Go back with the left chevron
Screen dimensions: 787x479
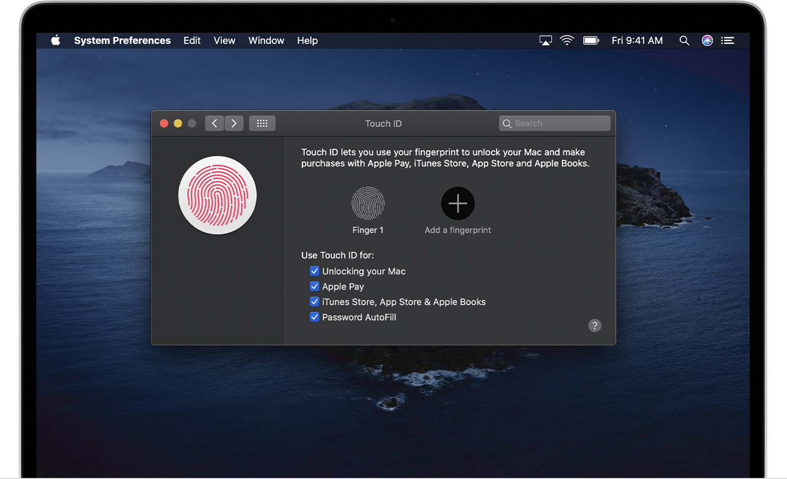click(214, 124)
